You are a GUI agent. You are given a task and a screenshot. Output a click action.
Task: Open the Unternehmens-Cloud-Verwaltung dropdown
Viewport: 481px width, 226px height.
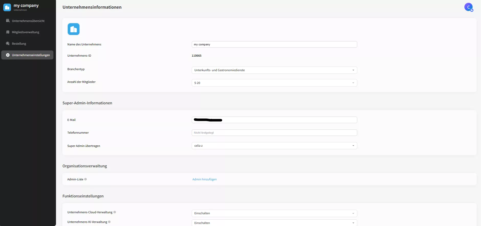point(274,213)
